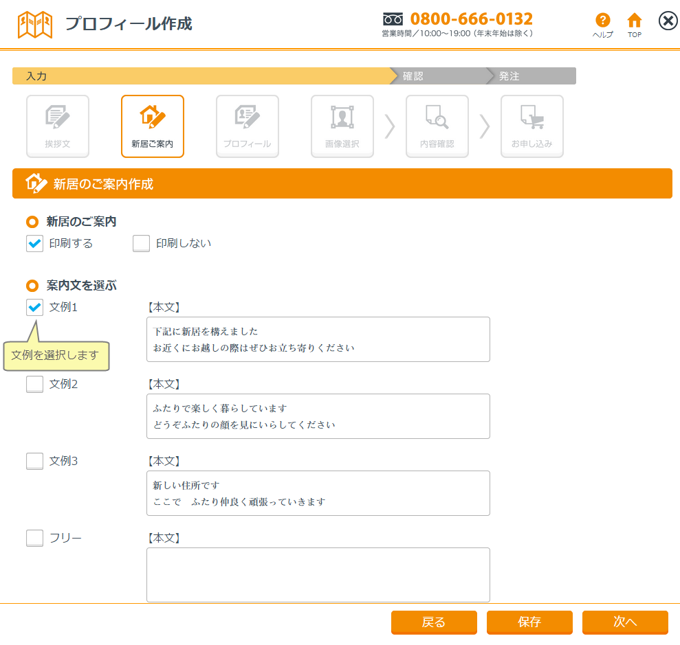
Task: Open the 画像選択 step icon
Action: point(342,126)
